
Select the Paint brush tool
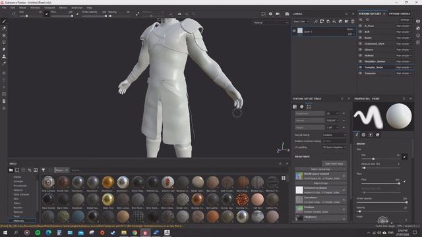tap(4, 22)
